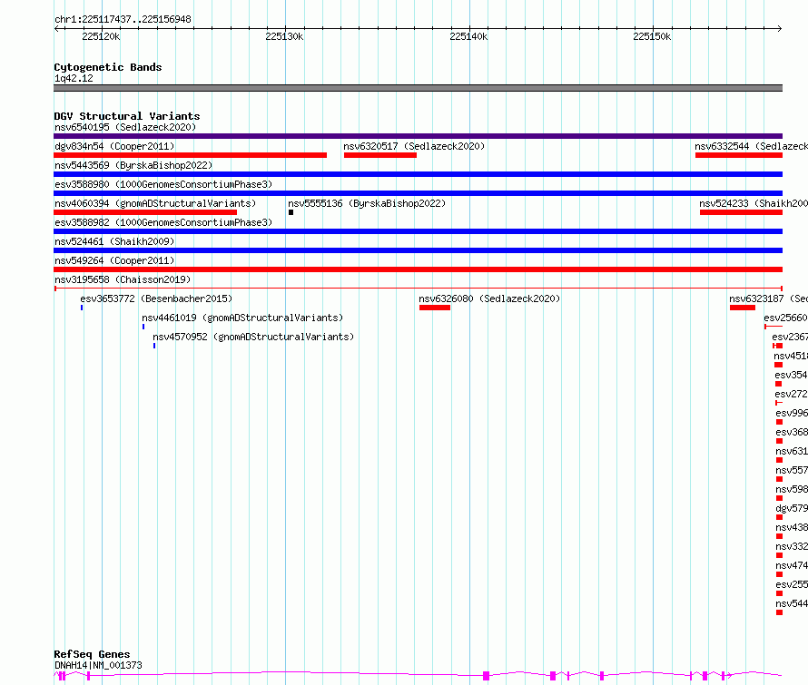Open variant nsv4570952 (gnomADStructuralVariants) label
The image size is (808, 685).
point(253,337)
